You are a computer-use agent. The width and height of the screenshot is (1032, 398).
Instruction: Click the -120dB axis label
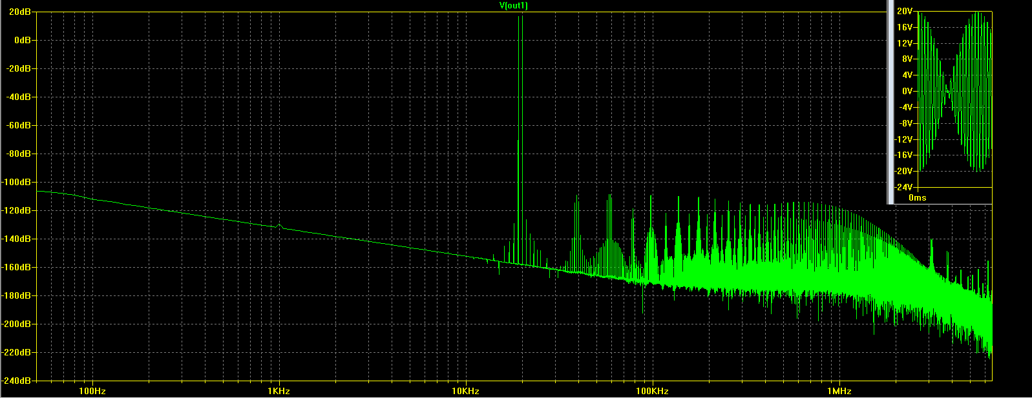pyautogui.click(x=17, y=210)
